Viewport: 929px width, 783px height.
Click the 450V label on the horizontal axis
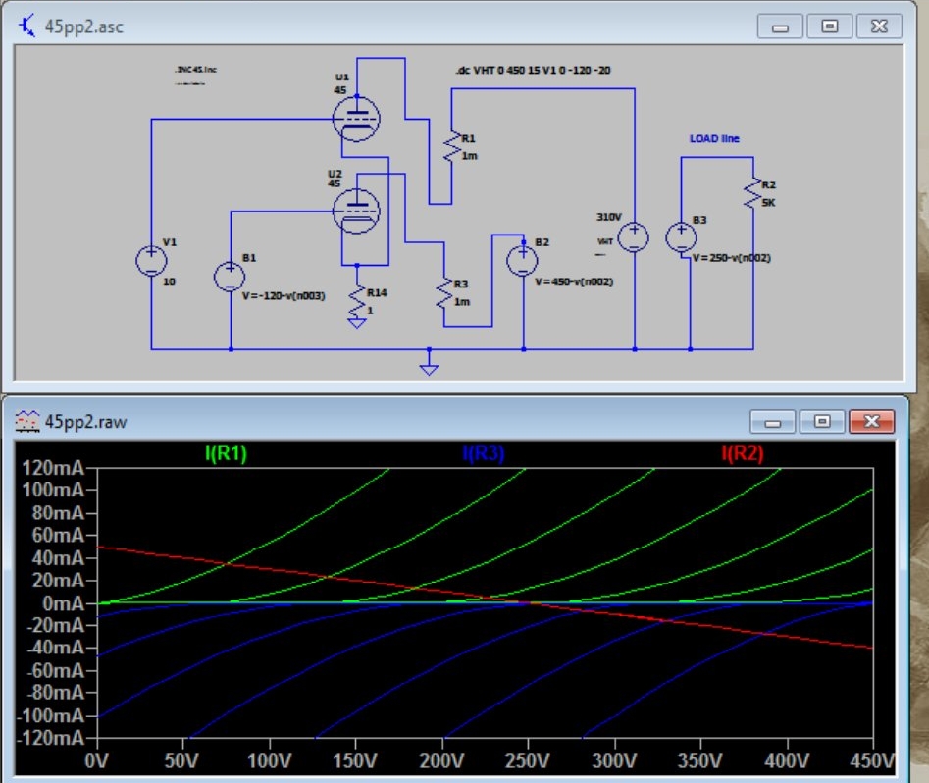pyautogui.click(x=872, y=760)
